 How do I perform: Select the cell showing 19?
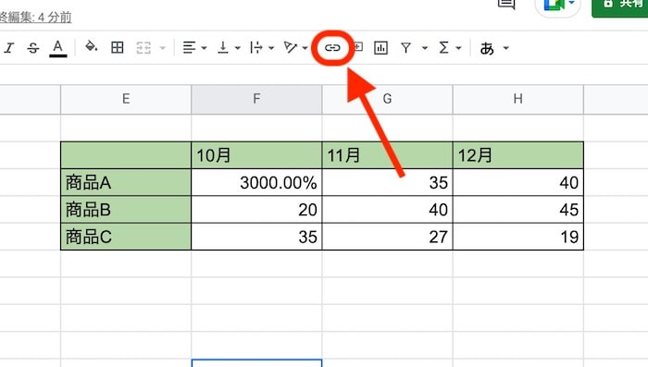pyautogui.click(x=517, y=237)
